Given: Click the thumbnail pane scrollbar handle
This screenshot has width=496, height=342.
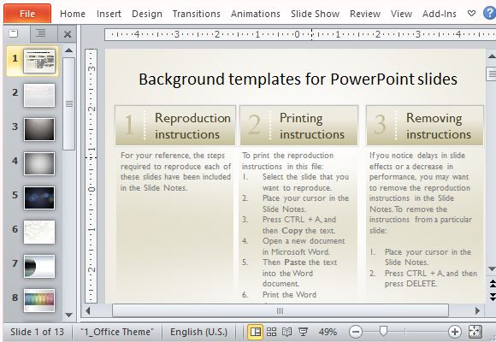Looking at the screenshot, I should point(69,103).
